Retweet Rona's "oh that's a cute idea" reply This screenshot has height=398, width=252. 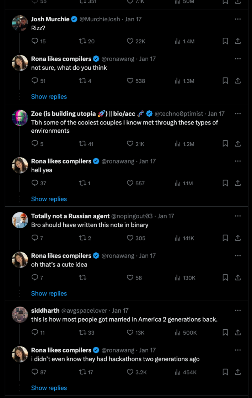point(82,278)
